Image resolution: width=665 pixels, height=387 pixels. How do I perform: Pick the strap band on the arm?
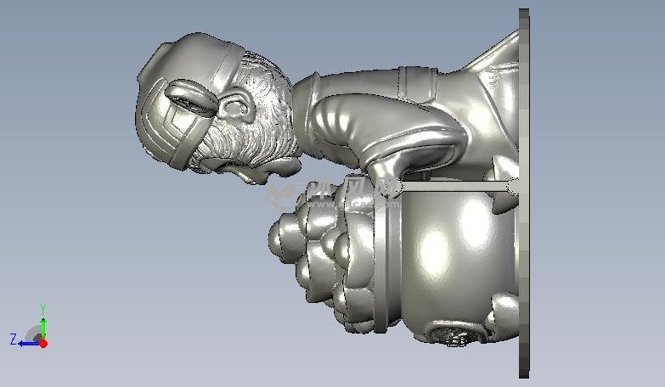click(415, 83)
